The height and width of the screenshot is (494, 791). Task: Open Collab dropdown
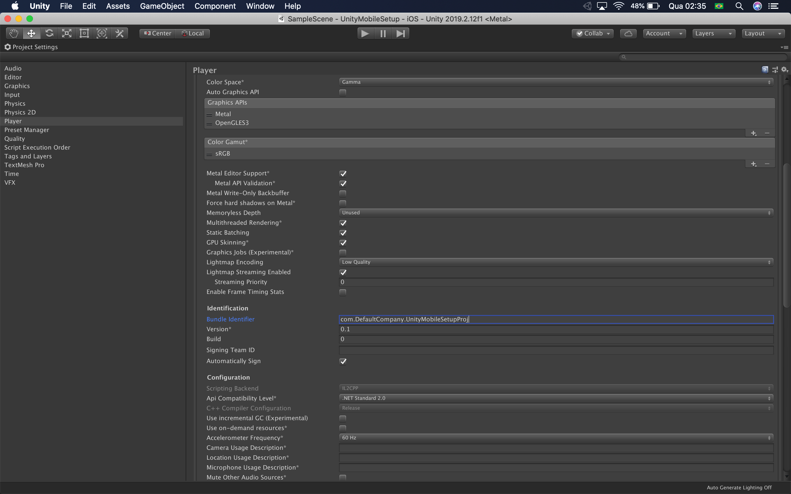pos(592,33)
